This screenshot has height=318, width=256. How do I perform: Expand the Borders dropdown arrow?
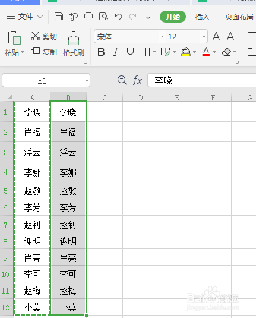point(154,52)
